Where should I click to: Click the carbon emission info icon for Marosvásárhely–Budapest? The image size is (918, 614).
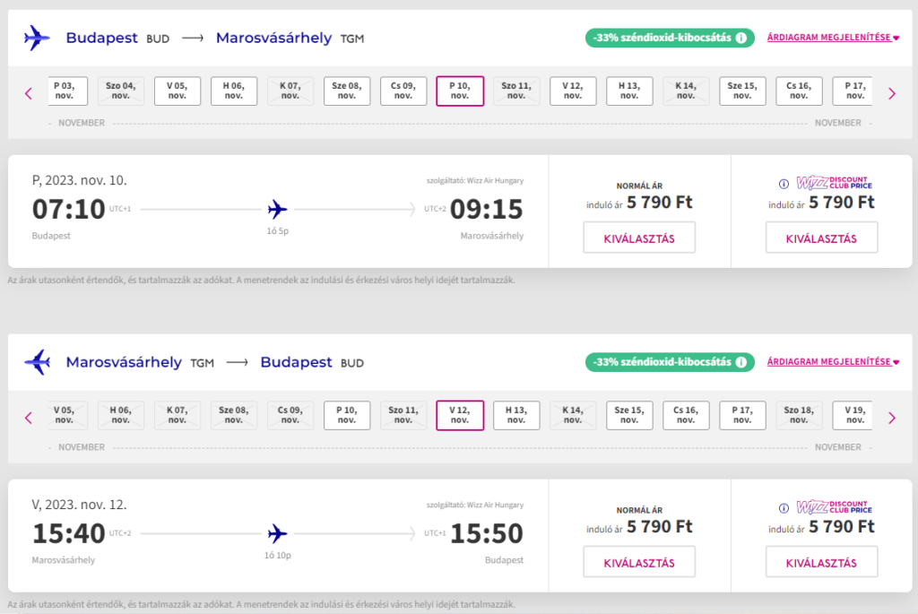(x=740, y=362)
